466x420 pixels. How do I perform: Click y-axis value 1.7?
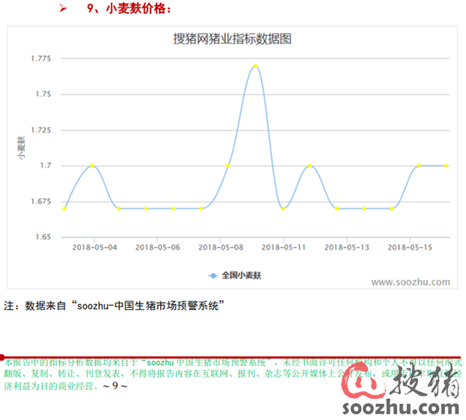[x=45, y=165]
